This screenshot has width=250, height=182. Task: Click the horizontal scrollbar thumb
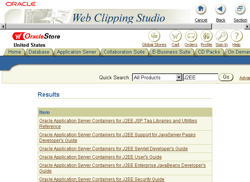pos(109,26)
